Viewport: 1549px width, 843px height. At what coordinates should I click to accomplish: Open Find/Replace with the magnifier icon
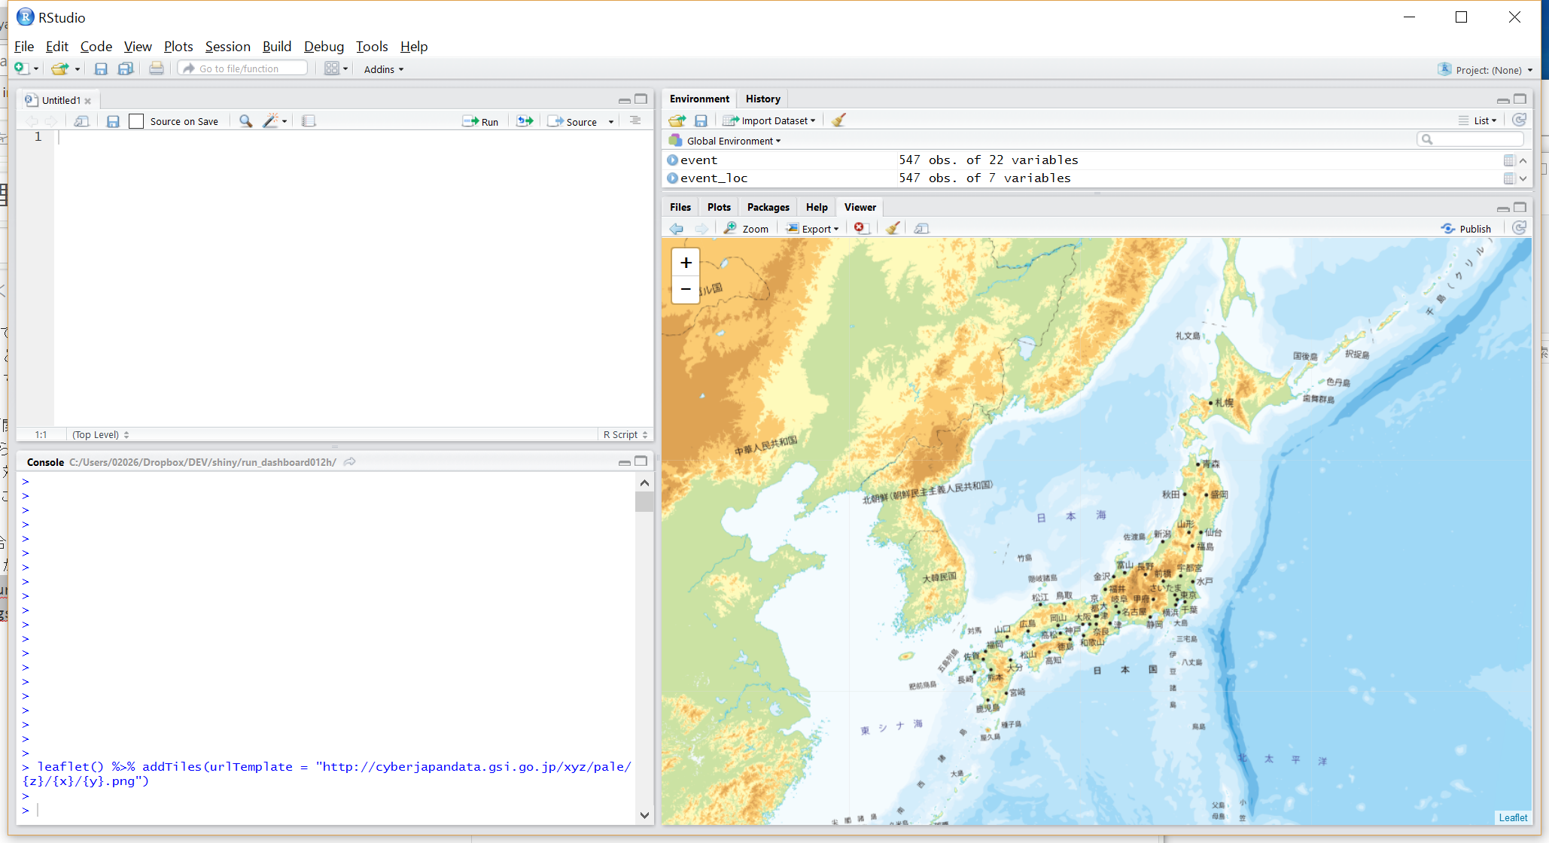[x=245, y=120]
